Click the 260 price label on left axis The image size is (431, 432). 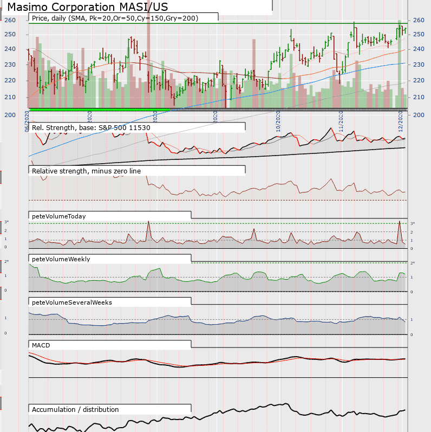pyautogui.click(x=10, y=20)
